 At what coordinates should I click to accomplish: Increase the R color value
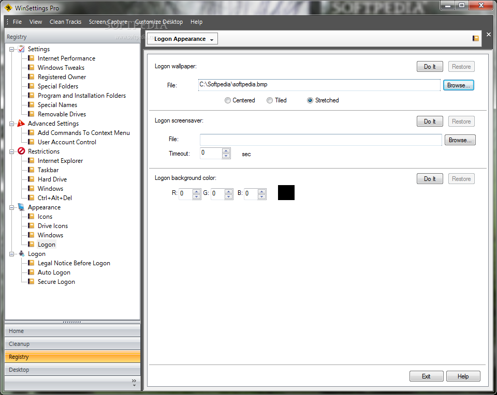click(197, 191)
